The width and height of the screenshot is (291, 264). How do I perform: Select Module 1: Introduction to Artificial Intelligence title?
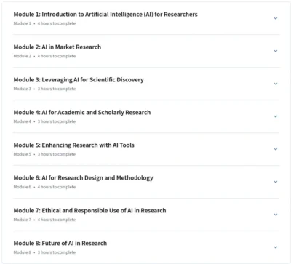tap(105, 15)
